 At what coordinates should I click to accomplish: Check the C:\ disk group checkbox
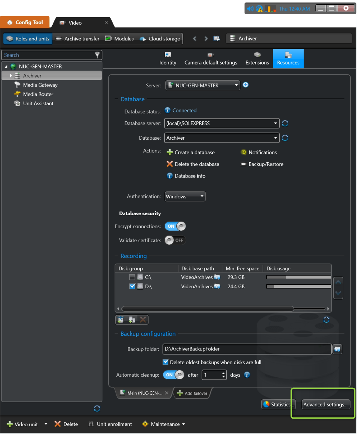point(132,277)
